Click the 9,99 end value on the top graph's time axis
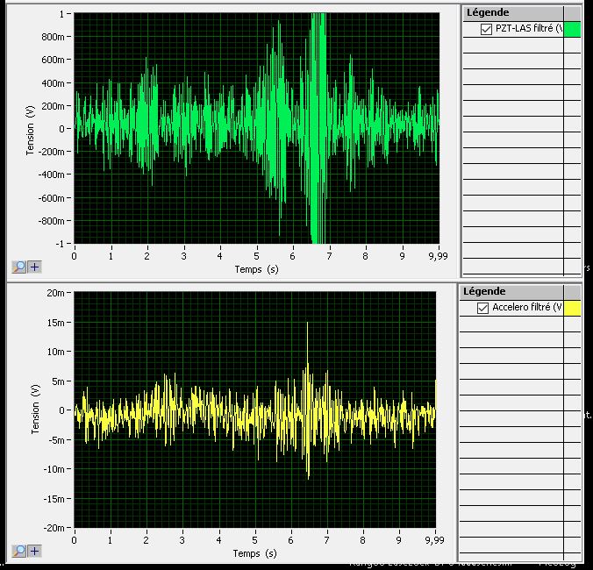The height and width of the screenshot is (570, 593). tap(437, 255)
